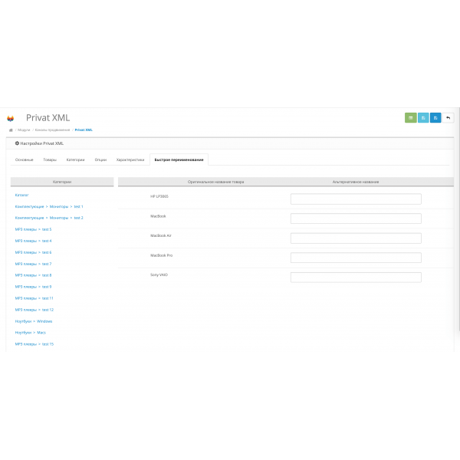
Task: Click the product name HP LP3065
Action: click(159, 196)
